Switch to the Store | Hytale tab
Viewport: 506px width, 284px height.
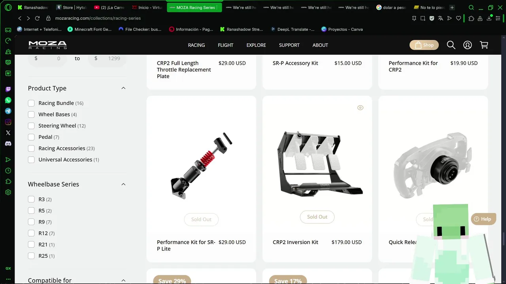(x=71, y=7)
